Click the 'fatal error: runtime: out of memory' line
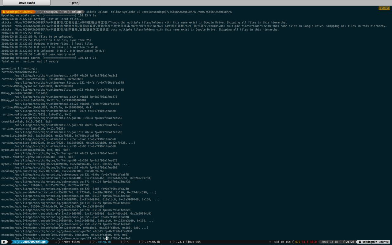The height and width of the screenshot is (245, 392). coord(30,61)
